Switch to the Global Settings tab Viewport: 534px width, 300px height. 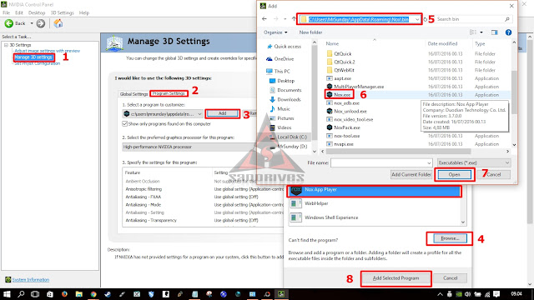tap(133, 94)
